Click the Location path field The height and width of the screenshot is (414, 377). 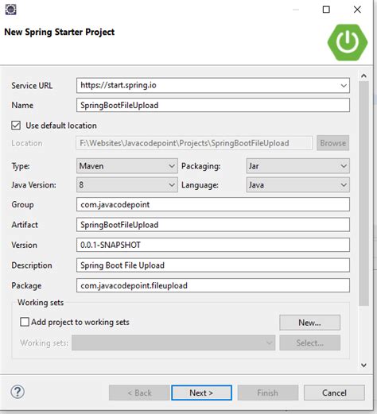pyautogui.click(x=194, y=143)
